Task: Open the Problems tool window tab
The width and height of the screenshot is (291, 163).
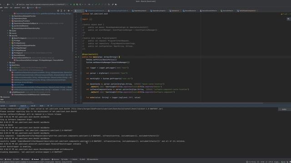Action: point(25,159)
